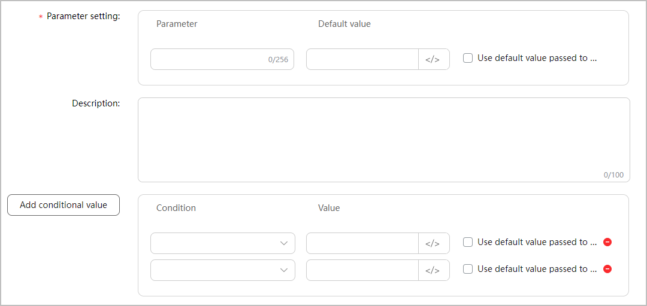This screenshot has height=306, width=647.
Task: Remove the second conditional value row
Action: pyautogui.click(x=607, y=269)
